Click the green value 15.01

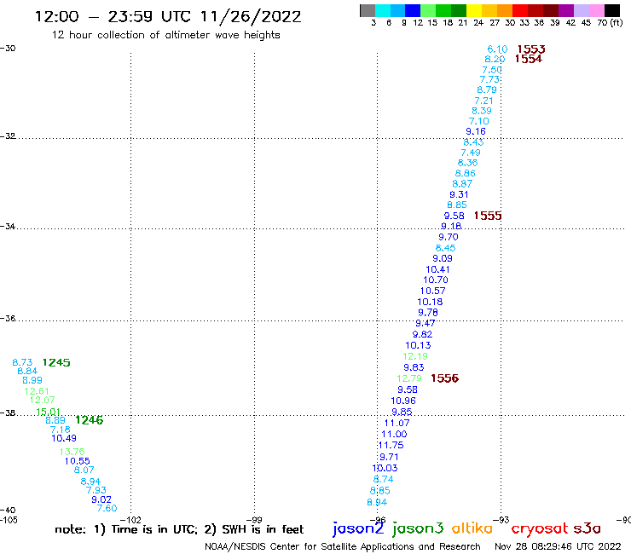click(x=48, y=412)
